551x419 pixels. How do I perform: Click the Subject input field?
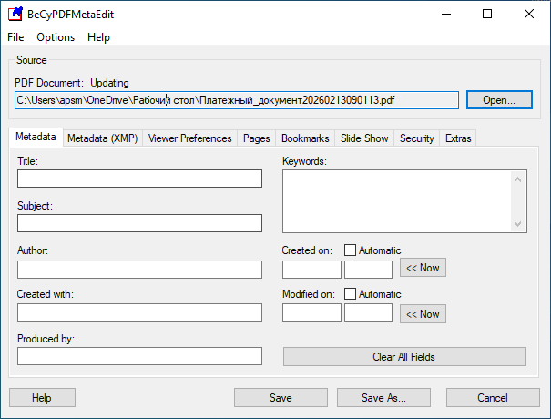point(139,223)
